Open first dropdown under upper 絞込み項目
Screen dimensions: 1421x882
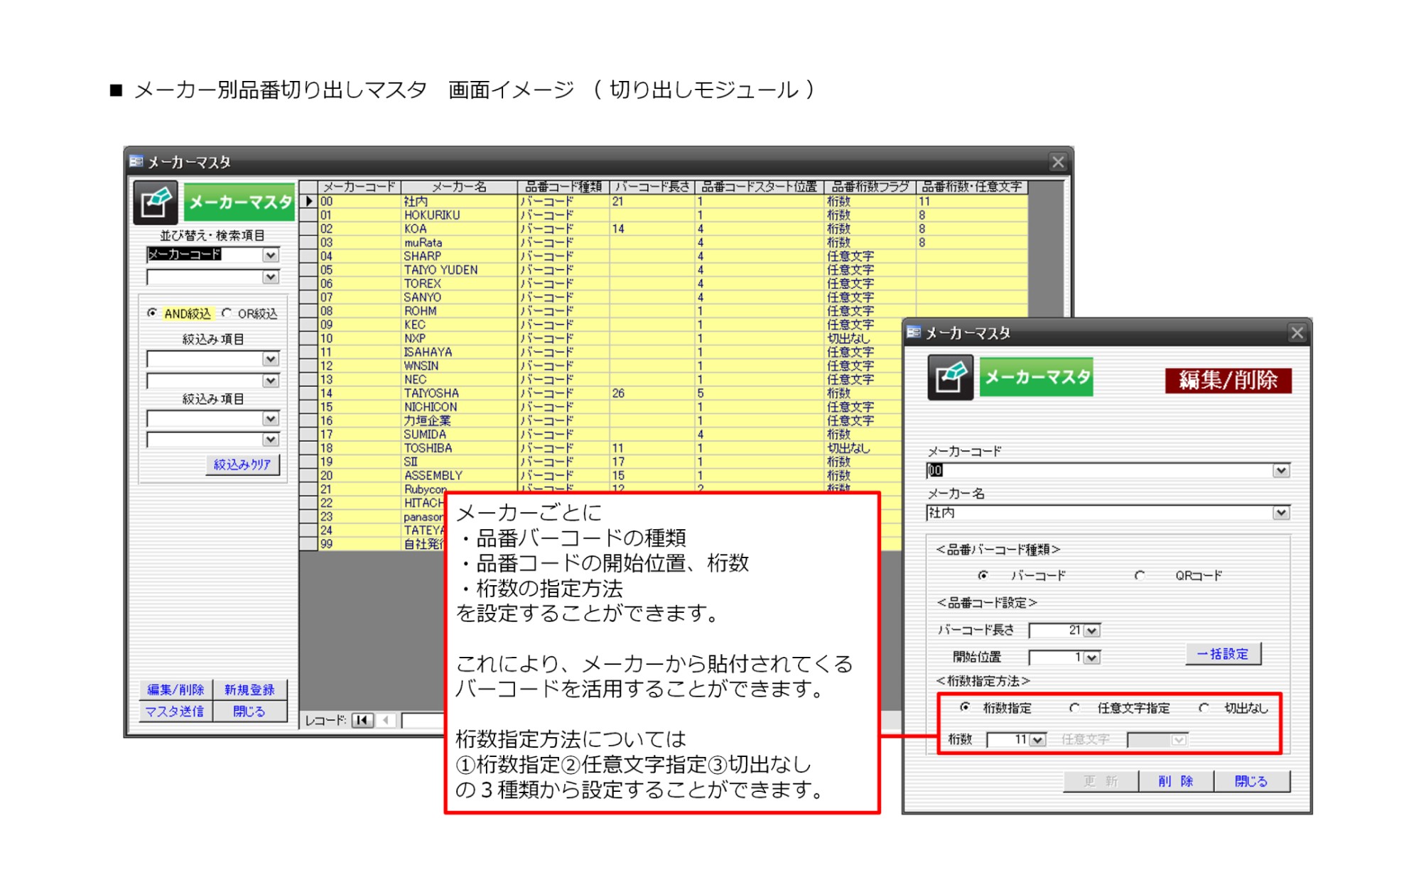(x=271, y=359)
